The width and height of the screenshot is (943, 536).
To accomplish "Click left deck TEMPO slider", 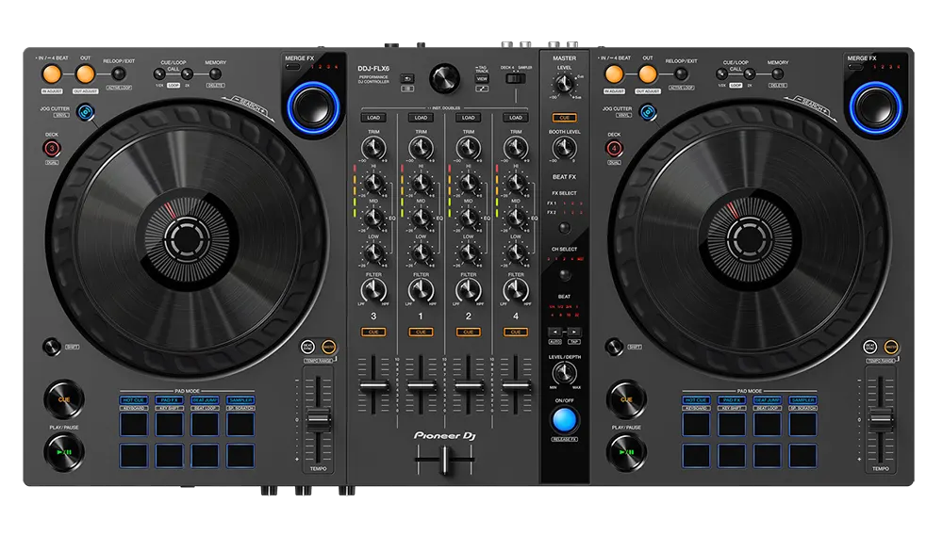I will [x=318, y=420].
